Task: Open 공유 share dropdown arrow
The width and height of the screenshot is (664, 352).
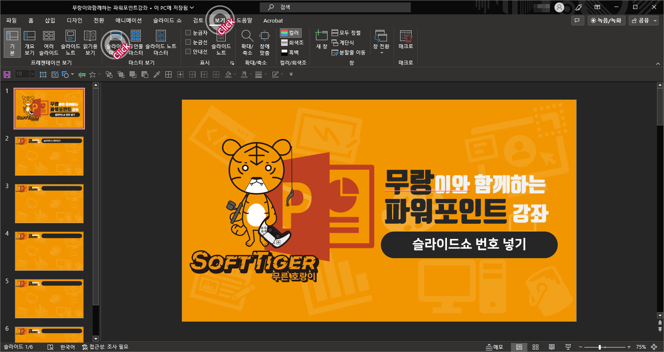Action: click(655, 20)
